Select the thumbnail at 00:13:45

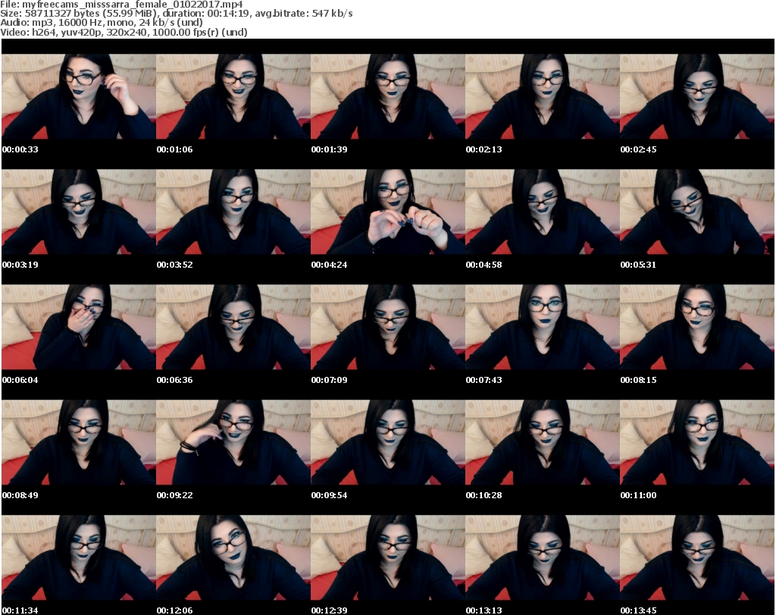tap(697, 557)
